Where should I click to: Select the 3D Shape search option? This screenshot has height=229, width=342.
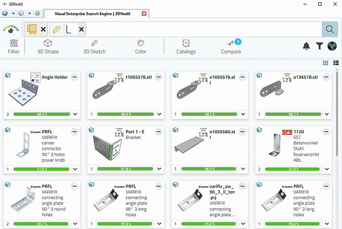point(48,46)
